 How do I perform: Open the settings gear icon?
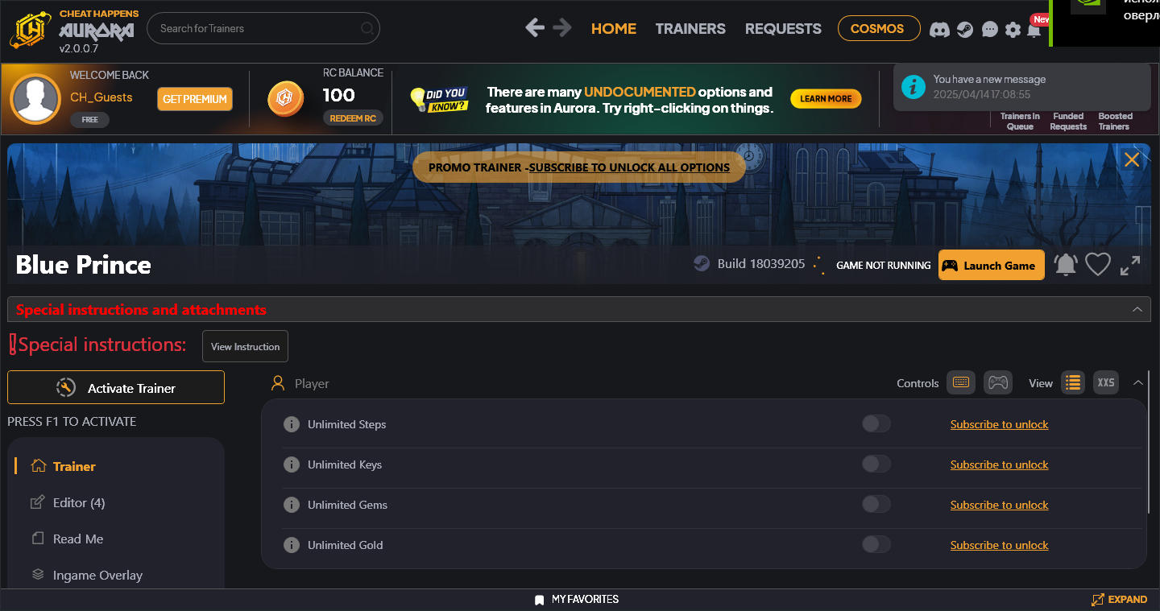1013,30
